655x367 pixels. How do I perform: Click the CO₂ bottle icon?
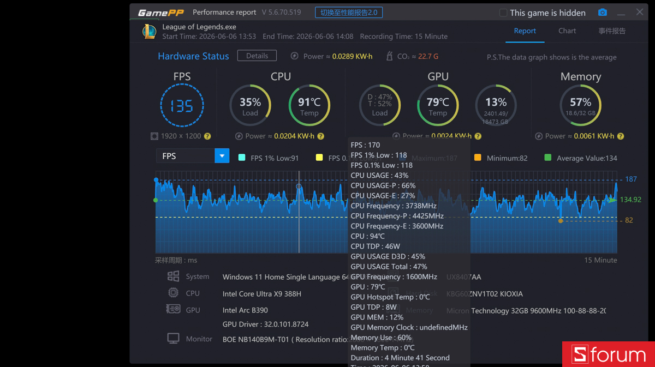coord(389,56)
